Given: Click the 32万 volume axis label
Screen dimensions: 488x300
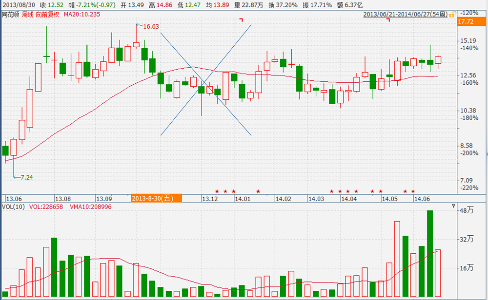Looking at the screenshot, I should point(467,239).
